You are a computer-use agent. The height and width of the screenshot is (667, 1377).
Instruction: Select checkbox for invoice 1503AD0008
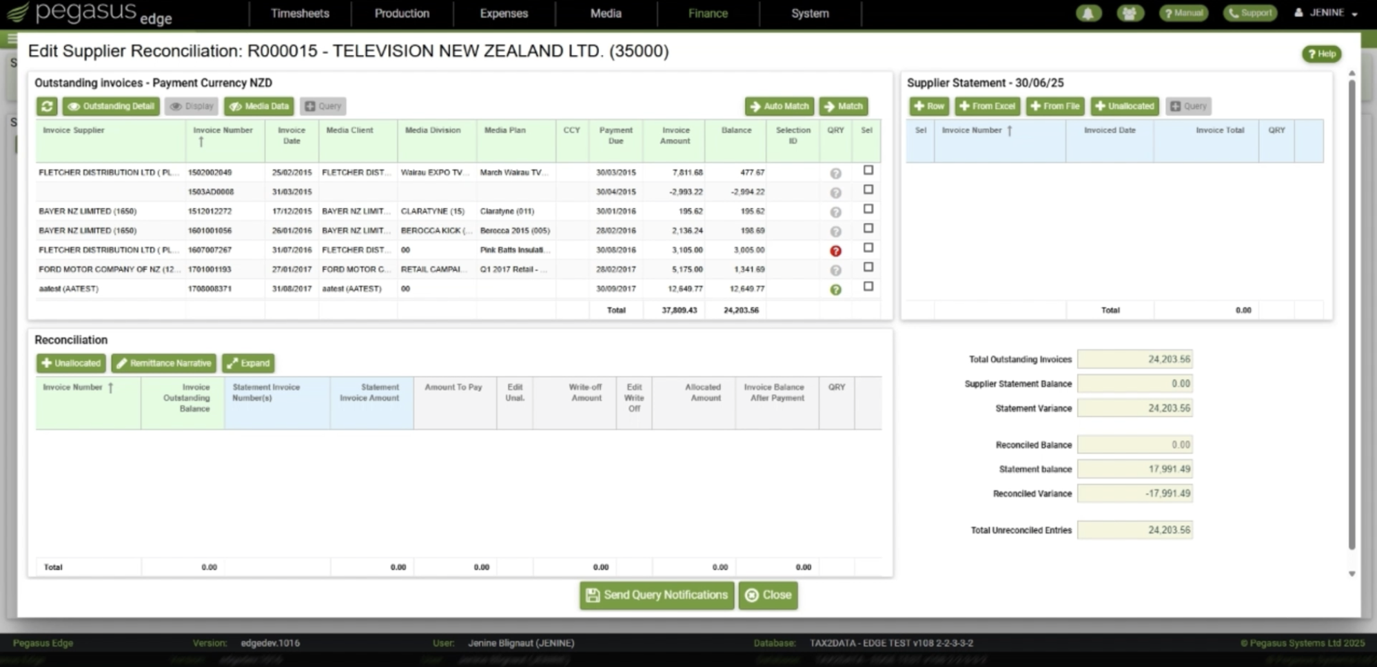tap(868, 189)
